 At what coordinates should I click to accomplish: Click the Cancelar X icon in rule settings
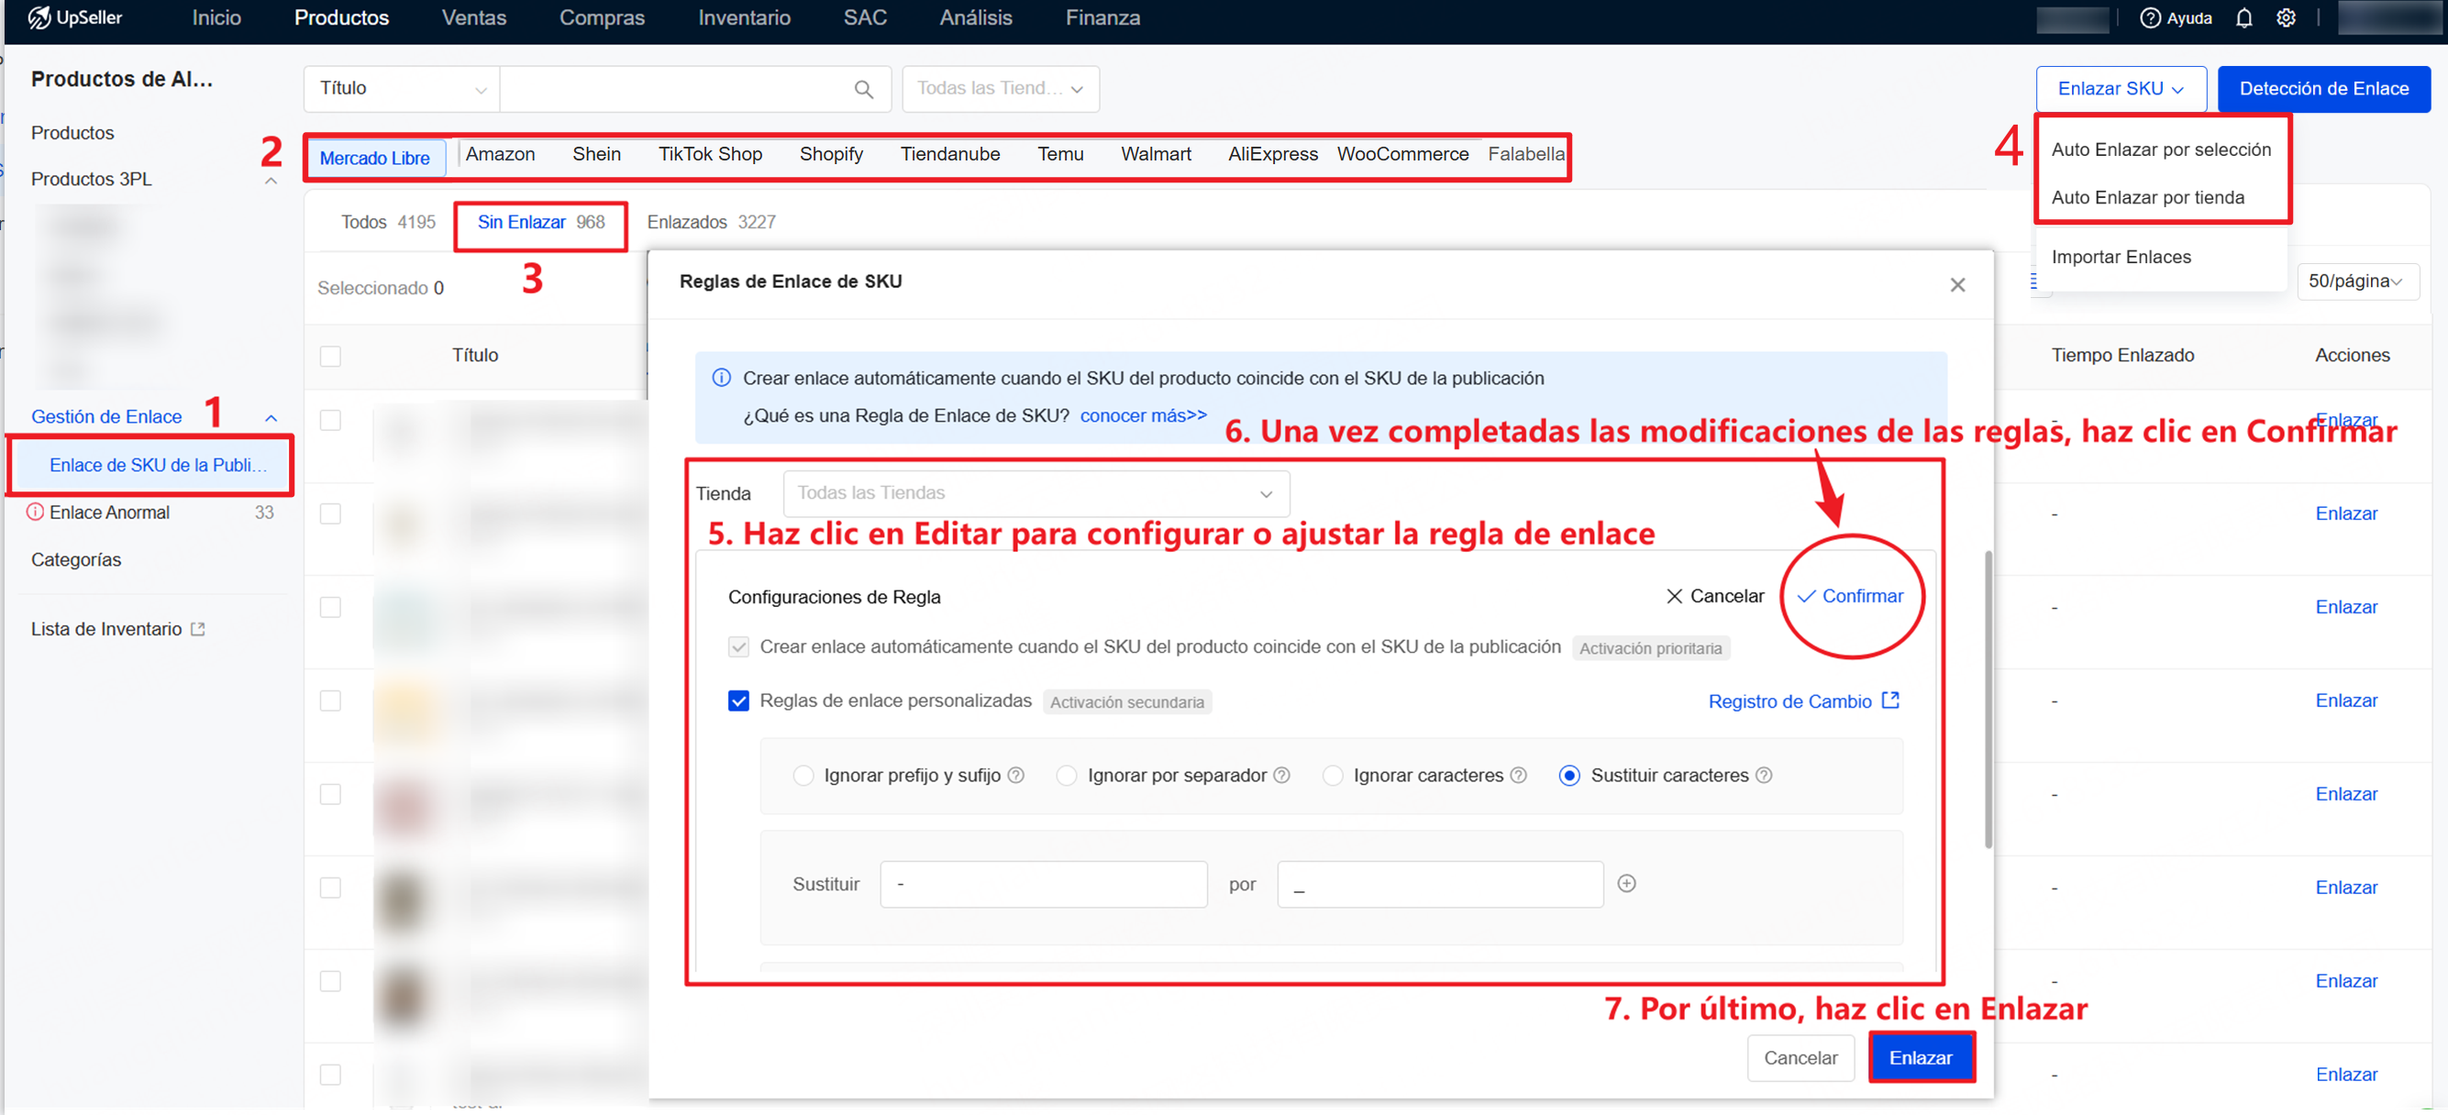[x=1674, y=595]
